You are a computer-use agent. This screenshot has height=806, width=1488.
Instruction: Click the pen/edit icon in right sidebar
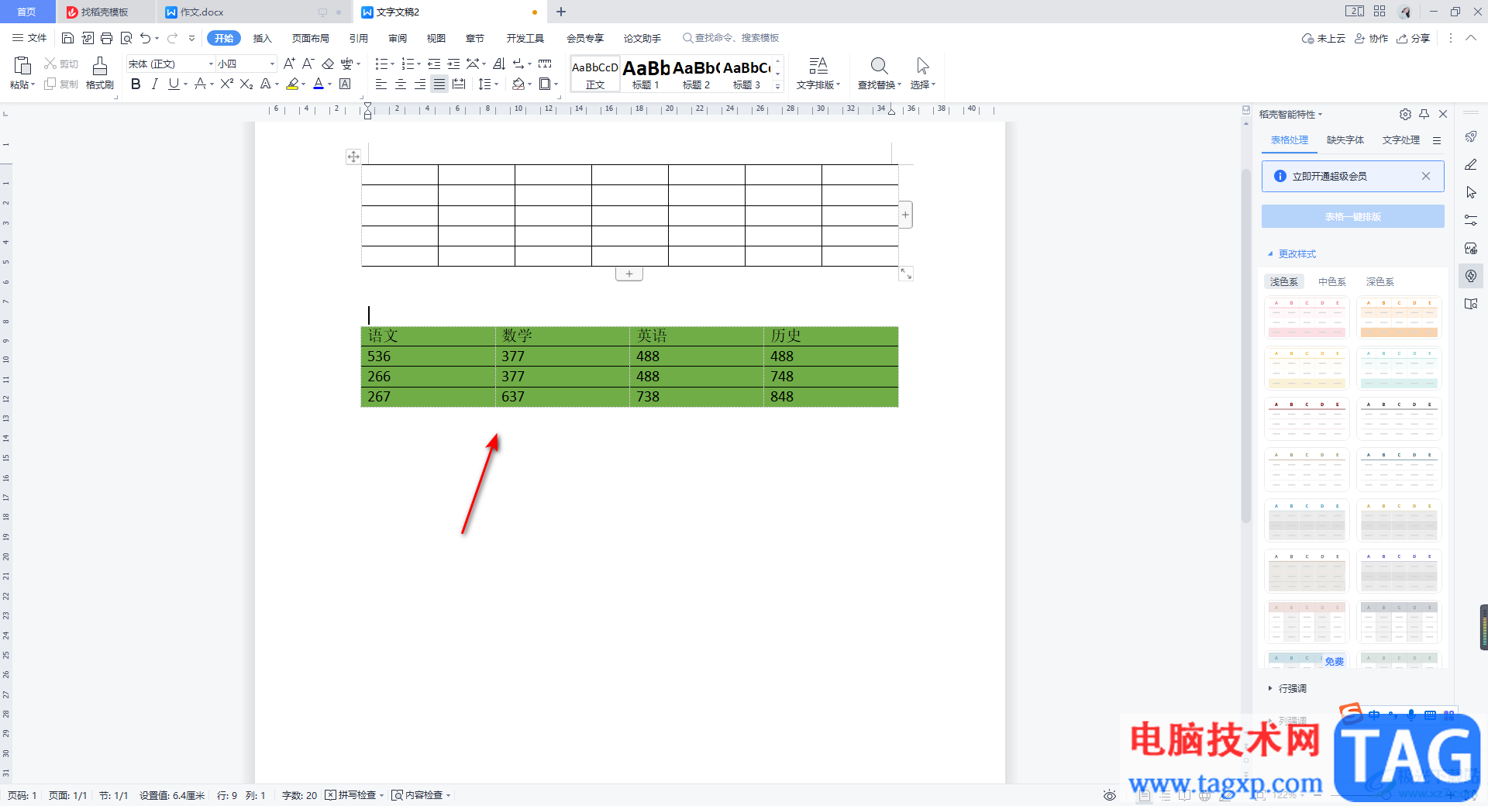[x=1471, y=164]
